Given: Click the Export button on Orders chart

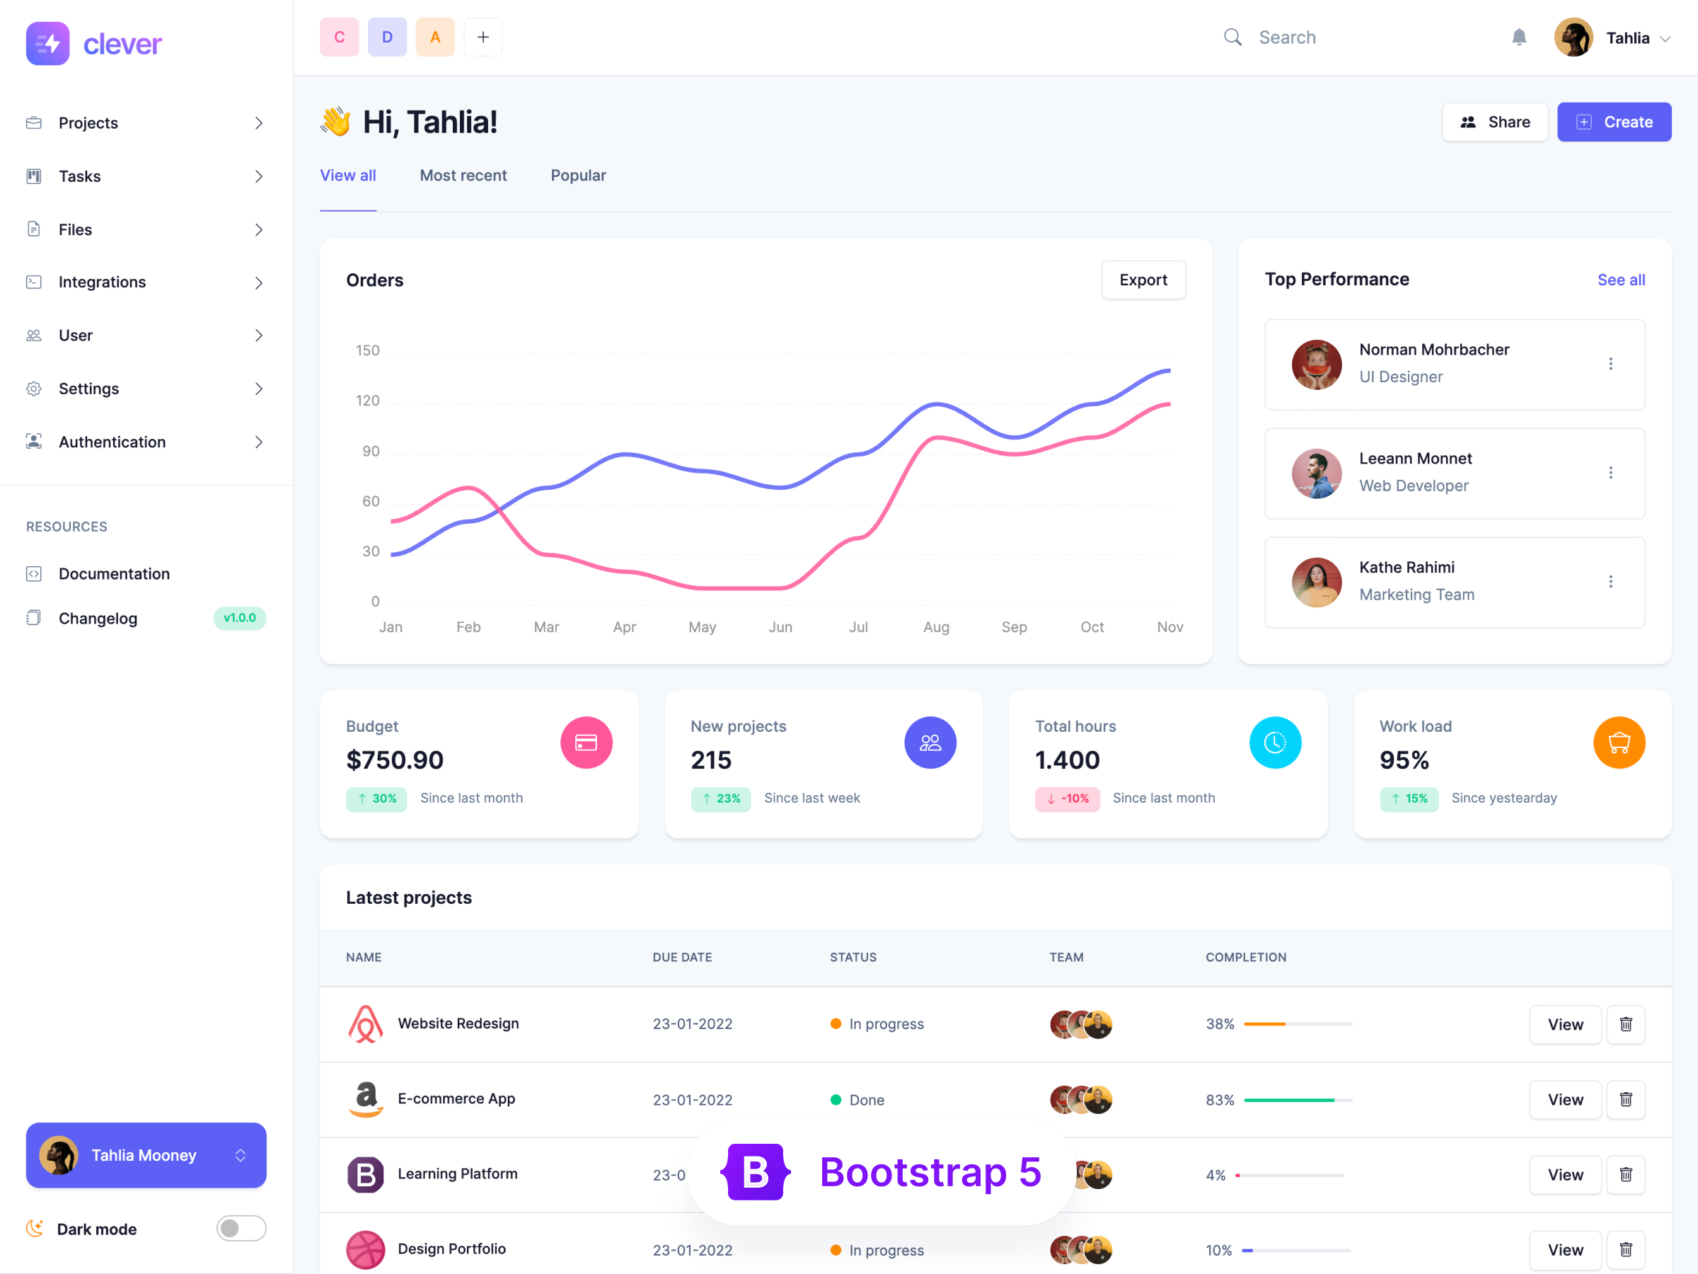Looking at the screenshot, I should (x=1143, y=278).
